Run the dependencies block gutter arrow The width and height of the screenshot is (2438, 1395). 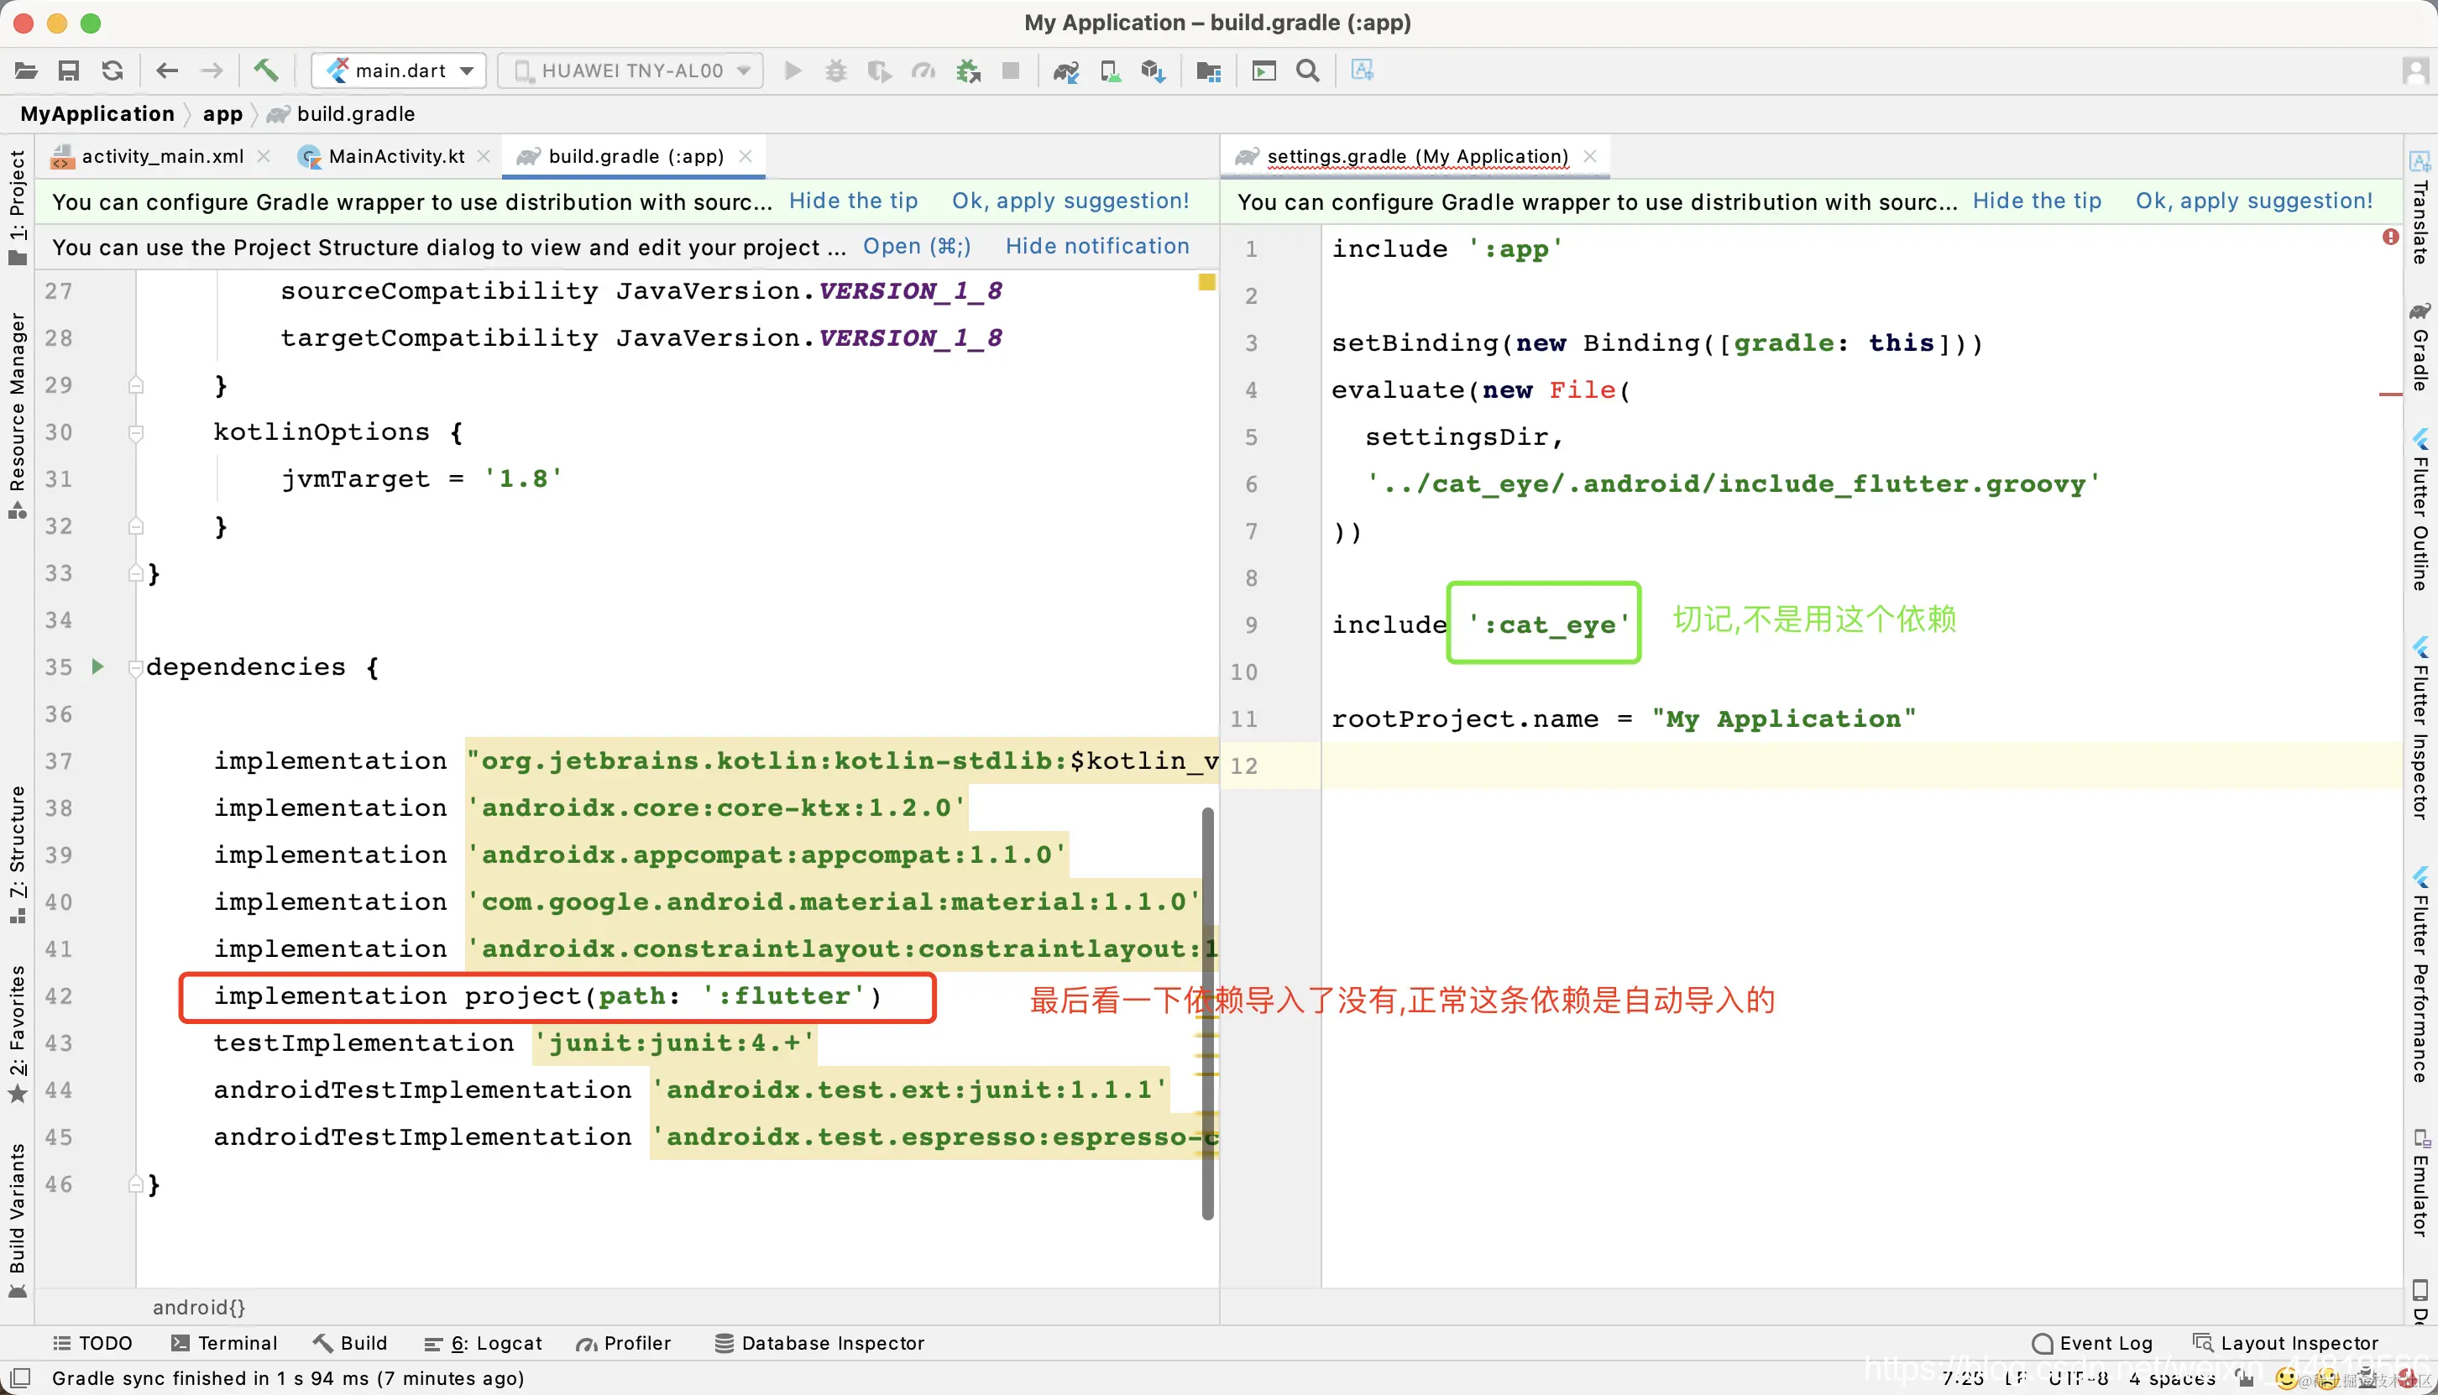pyautogui.click(x=97, y=666)
